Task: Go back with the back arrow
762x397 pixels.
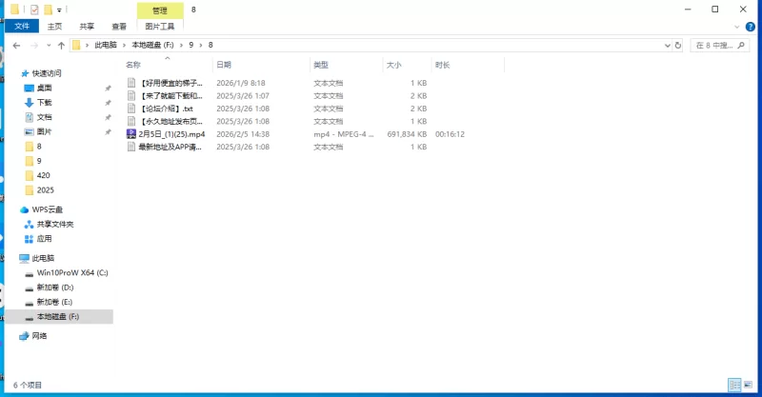Action: coord(16,45)
